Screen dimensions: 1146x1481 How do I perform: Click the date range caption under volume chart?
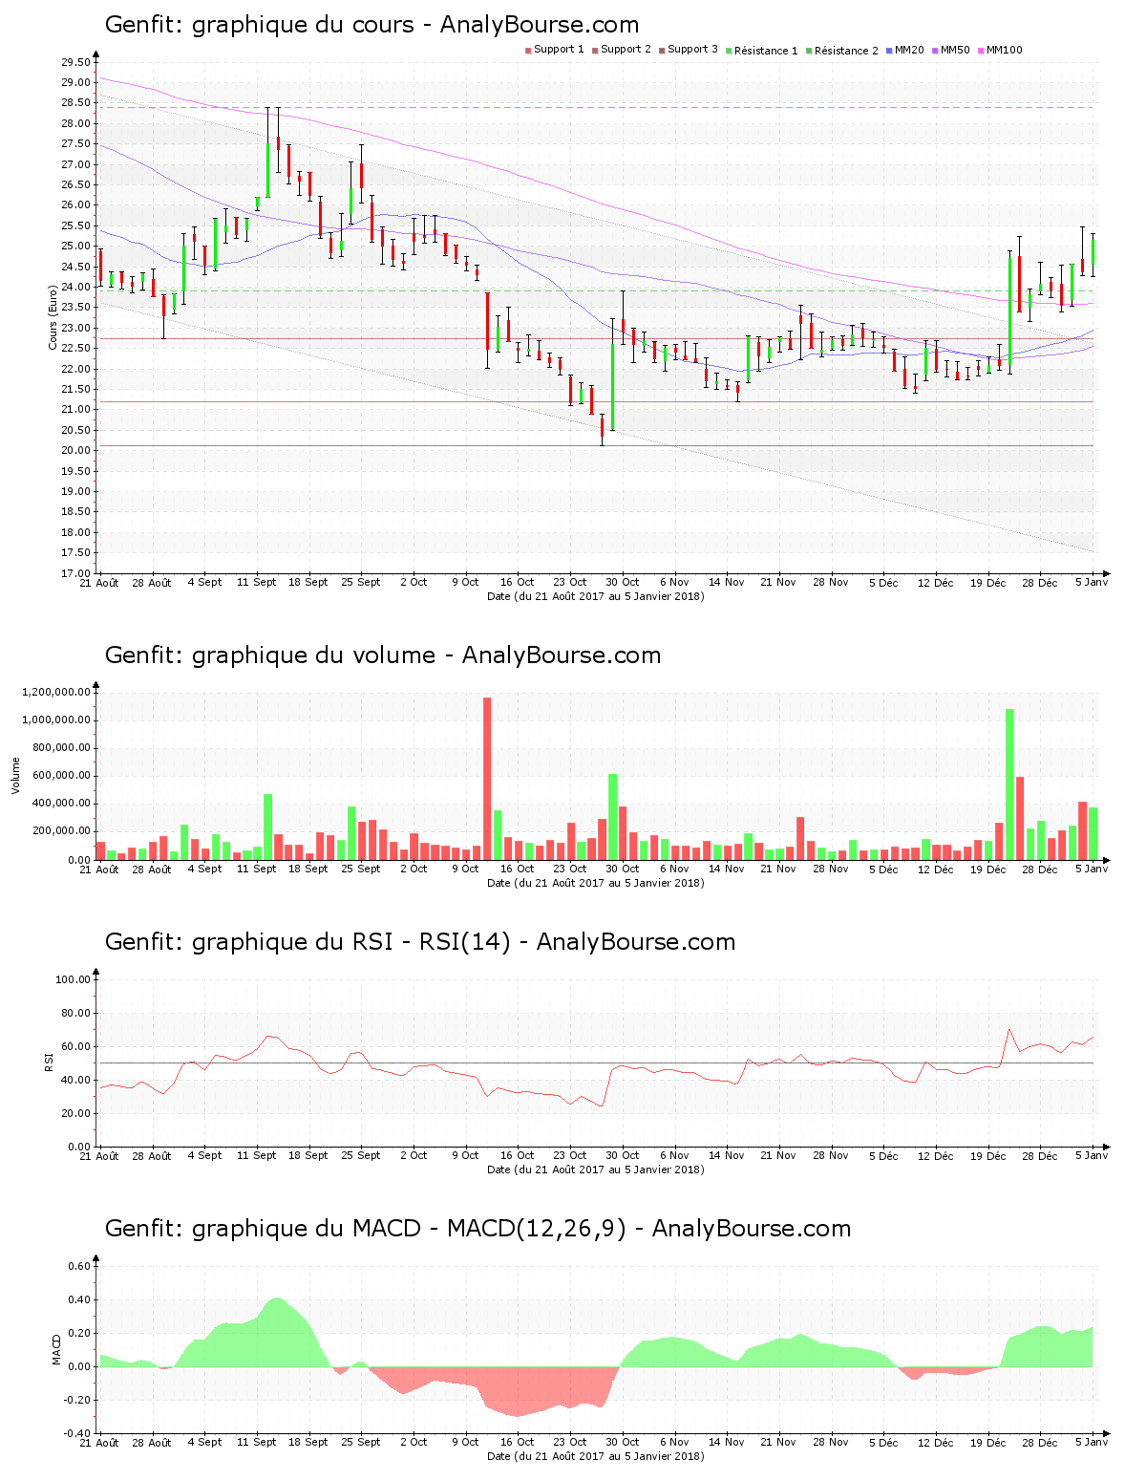click(x=595, y=883)
